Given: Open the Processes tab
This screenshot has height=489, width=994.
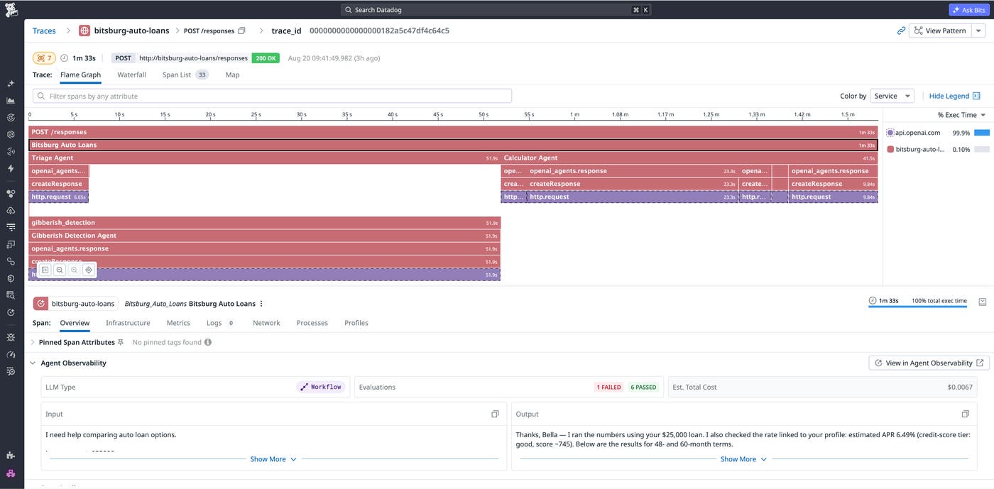Looking at the screenshot, I should click(x=312, y=323).
